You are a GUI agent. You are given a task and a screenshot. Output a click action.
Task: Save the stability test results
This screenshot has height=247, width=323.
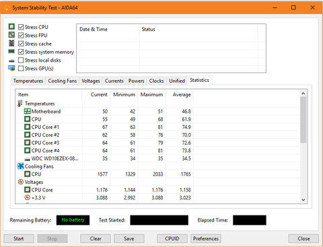[129, 239]
